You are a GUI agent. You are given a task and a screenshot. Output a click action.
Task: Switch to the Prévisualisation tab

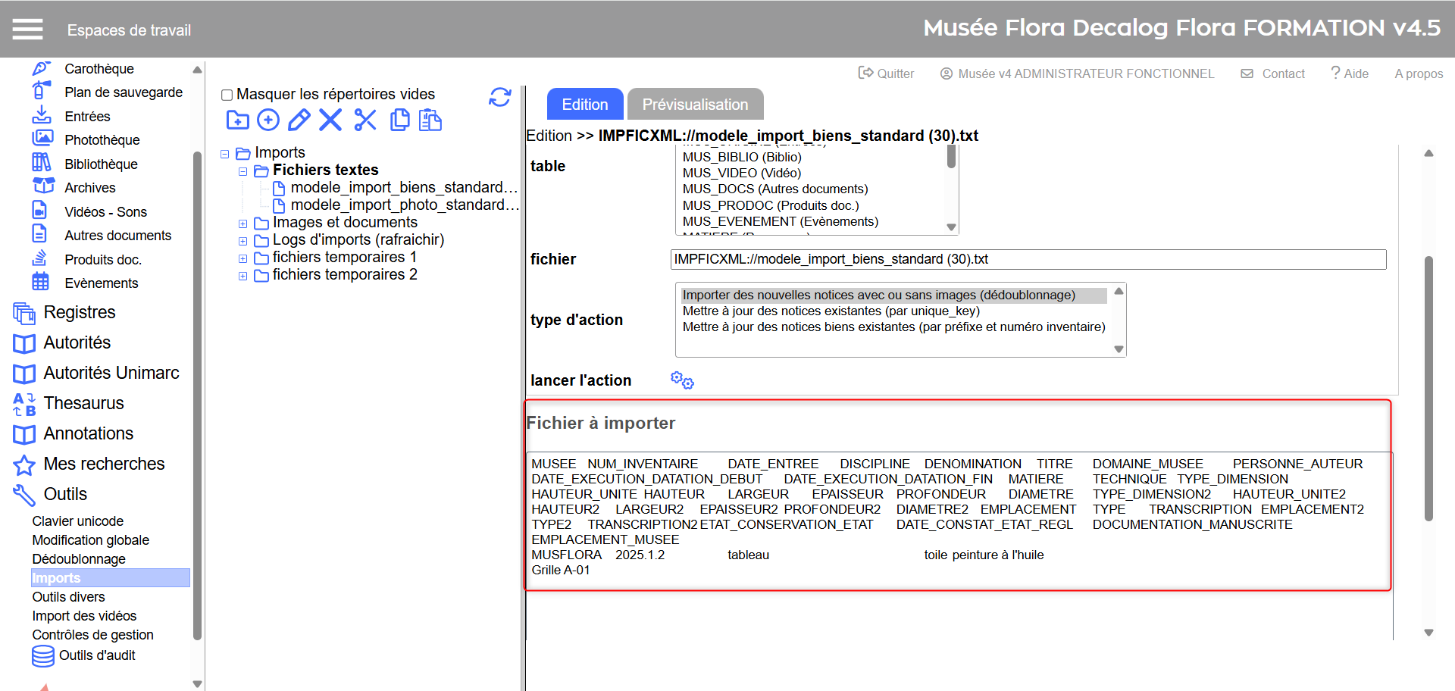pos(695,105)
